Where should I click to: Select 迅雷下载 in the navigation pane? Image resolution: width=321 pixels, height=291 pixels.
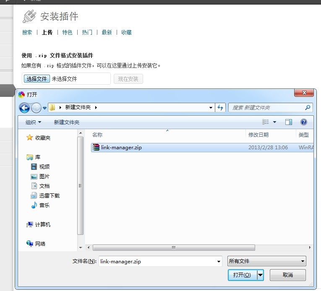pos(50,195)
